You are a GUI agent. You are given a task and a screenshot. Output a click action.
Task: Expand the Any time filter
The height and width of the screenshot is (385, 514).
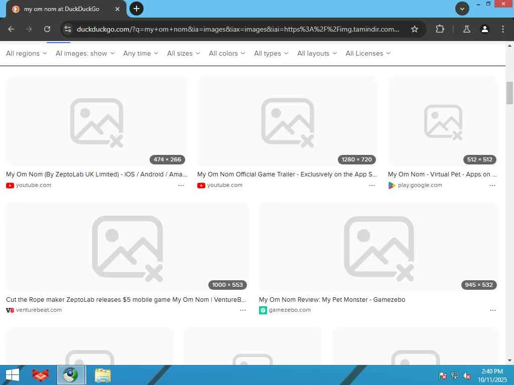click(141, 53)
